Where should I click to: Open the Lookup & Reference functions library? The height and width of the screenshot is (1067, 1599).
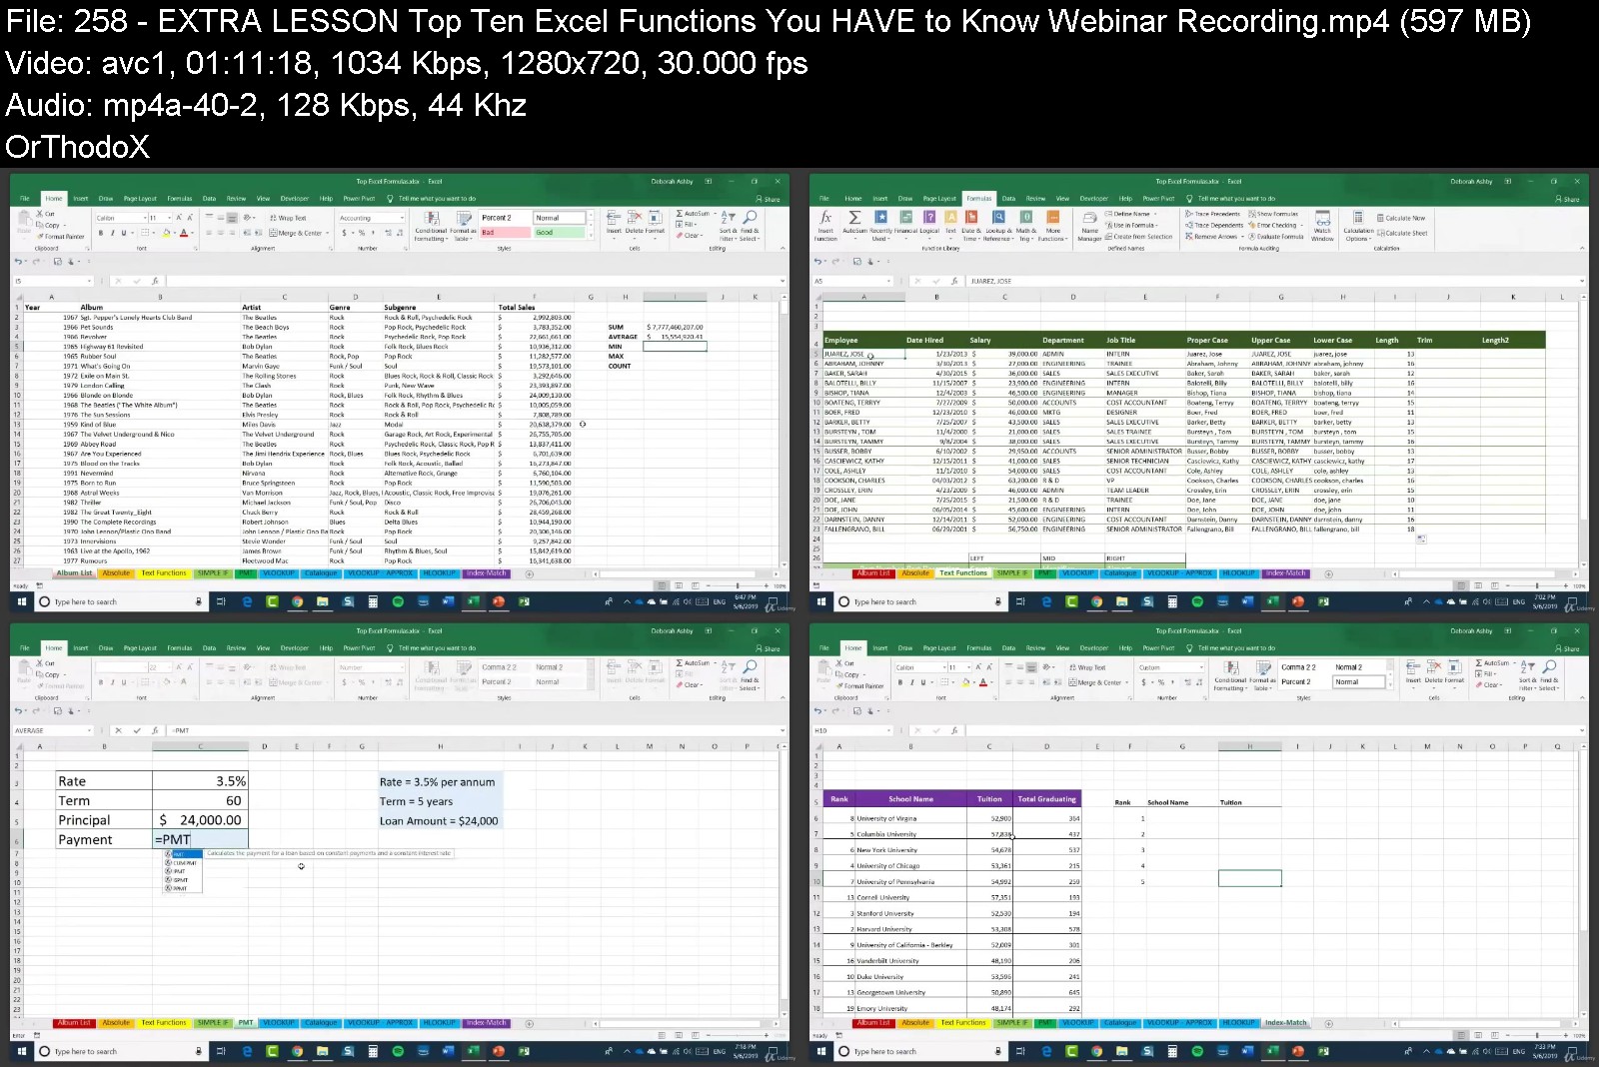click(997, 225)
